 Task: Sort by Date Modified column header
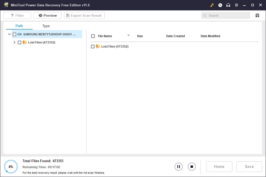(210, 36)
